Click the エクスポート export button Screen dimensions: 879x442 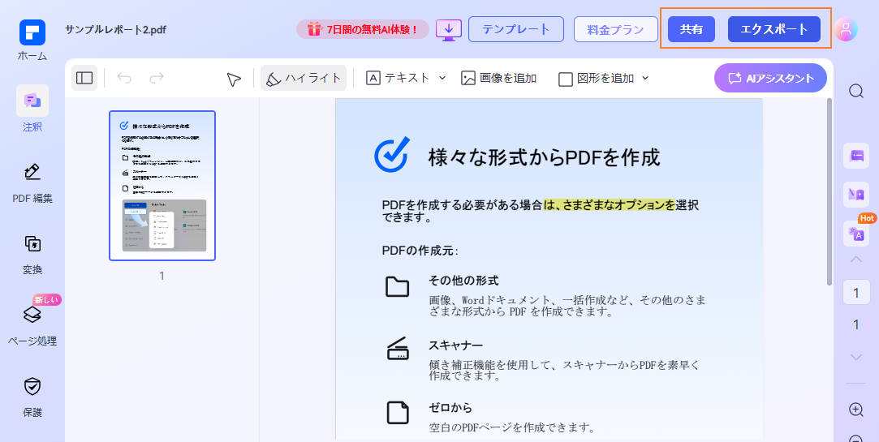[774, 29]
